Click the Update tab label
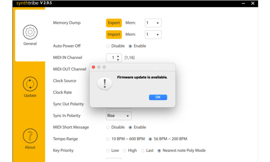The width and height of the screenshot is (270, 162). 30,96
